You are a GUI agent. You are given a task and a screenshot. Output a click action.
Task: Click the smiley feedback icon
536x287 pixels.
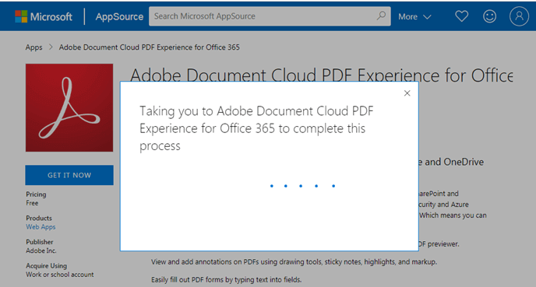coord(489,16)
